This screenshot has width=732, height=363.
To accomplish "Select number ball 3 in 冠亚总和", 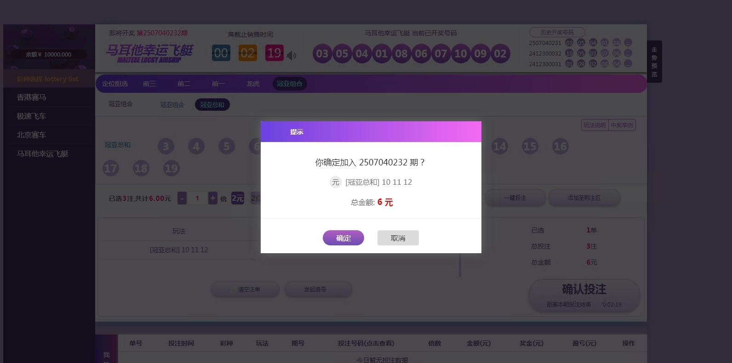I will (x=166, y=147).
